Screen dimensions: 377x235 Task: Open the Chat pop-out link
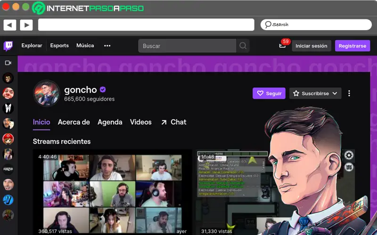pos(173,122)
